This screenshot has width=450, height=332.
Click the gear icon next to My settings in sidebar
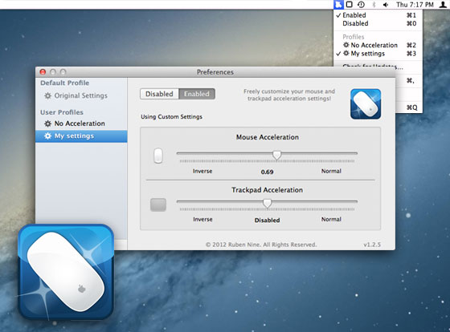[47, 136]
